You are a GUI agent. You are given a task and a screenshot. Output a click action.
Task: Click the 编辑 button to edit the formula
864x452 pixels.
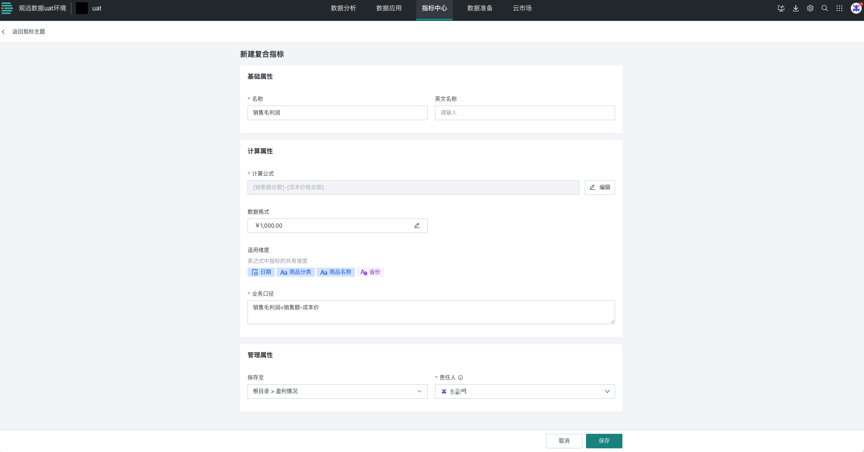coord(599,187)
